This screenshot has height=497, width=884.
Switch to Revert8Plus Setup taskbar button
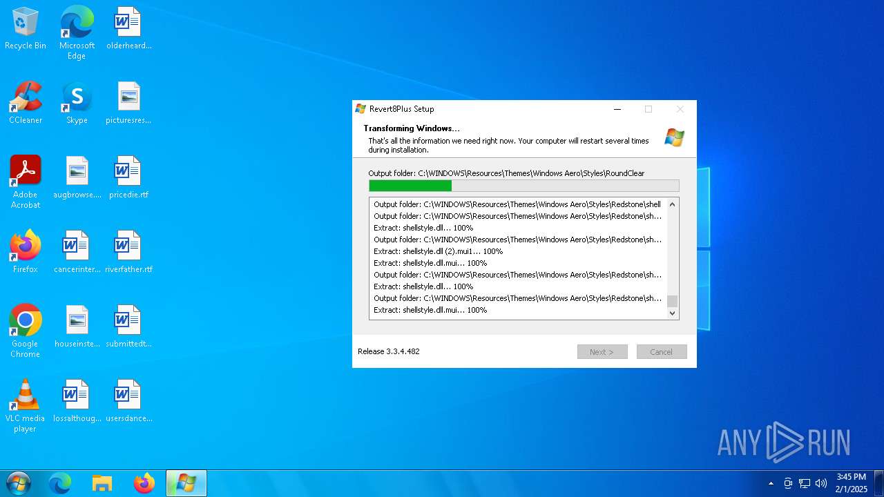click(186, 483)
